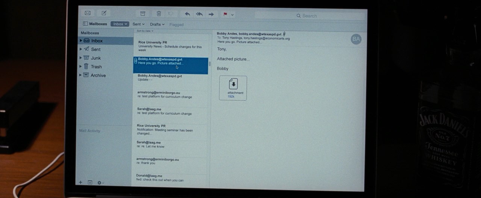Open Rice University PR schedule changes email
Image resolution: width=481 pixels, height=198 pixels.
point(170,46)
